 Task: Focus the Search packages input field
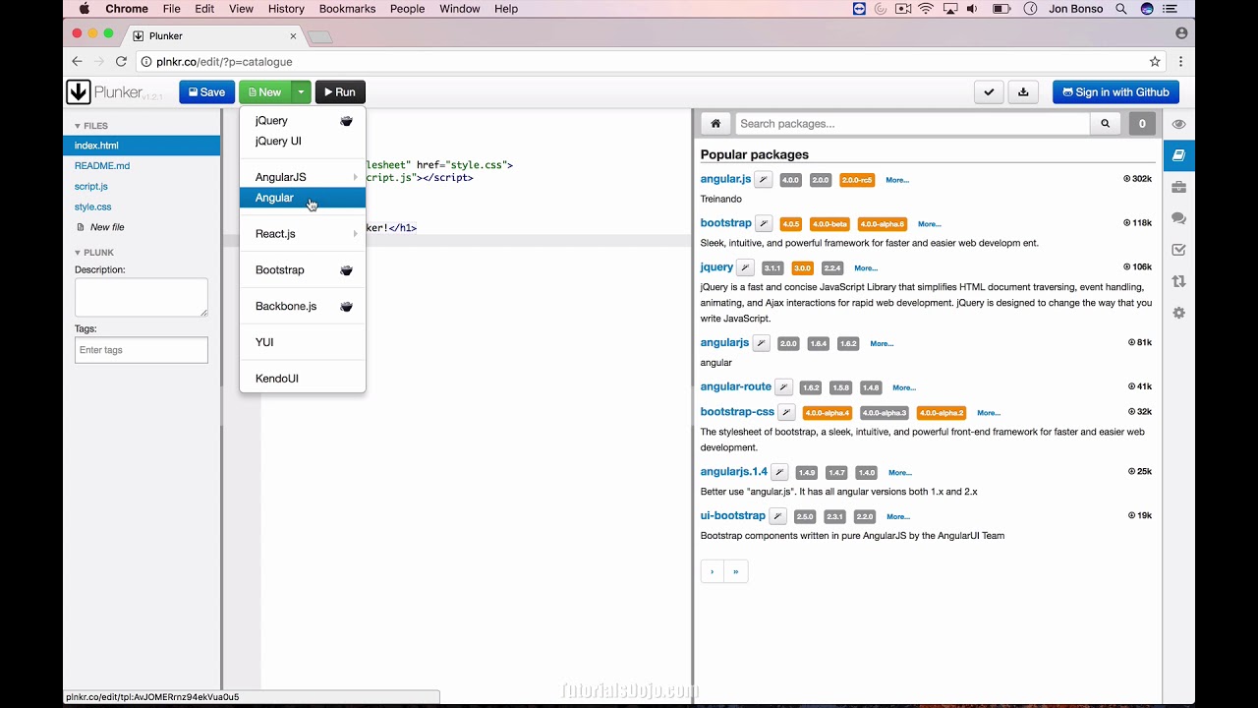[912, 124]
